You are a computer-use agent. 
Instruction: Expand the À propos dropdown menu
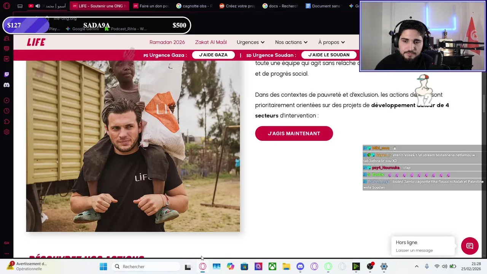point(331,42)
